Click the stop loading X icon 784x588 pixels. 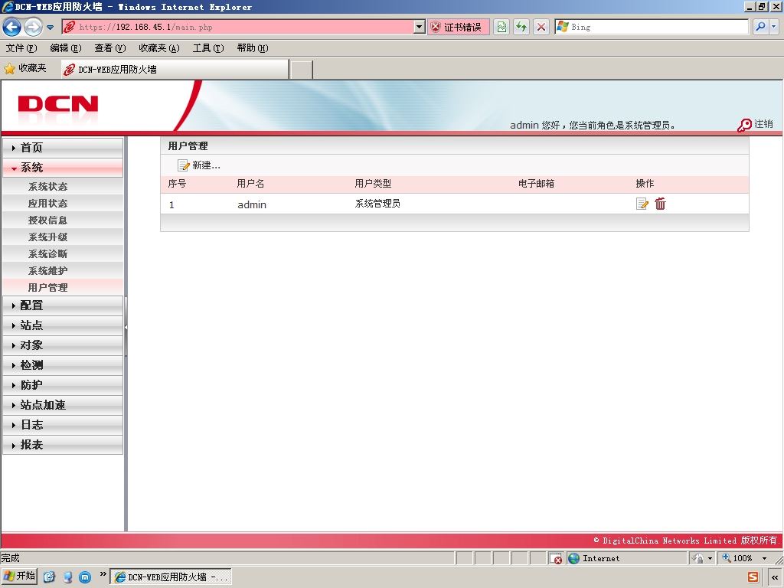click(x=541, y=27)
